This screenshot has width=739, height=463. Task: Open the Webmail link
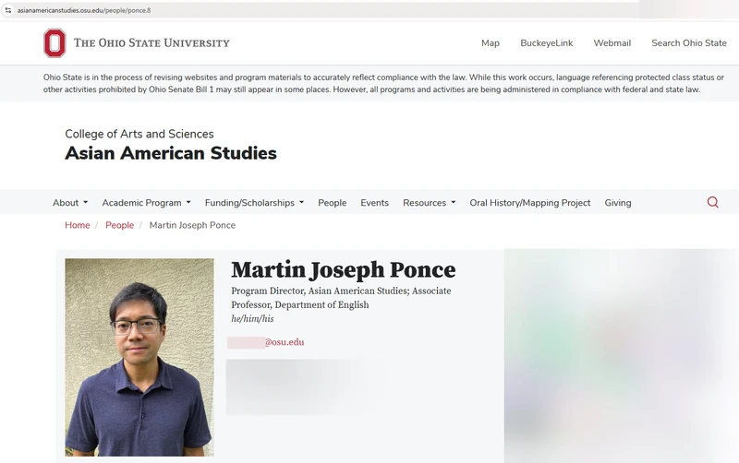[612, 42]
